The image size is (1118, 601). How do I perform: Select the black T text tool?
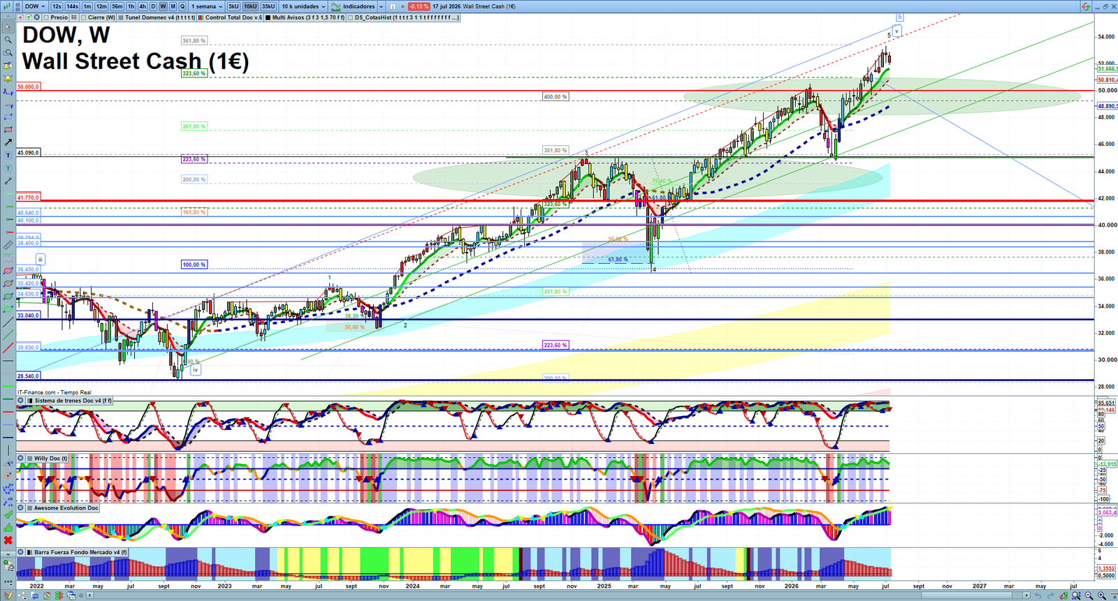point(8,155)
